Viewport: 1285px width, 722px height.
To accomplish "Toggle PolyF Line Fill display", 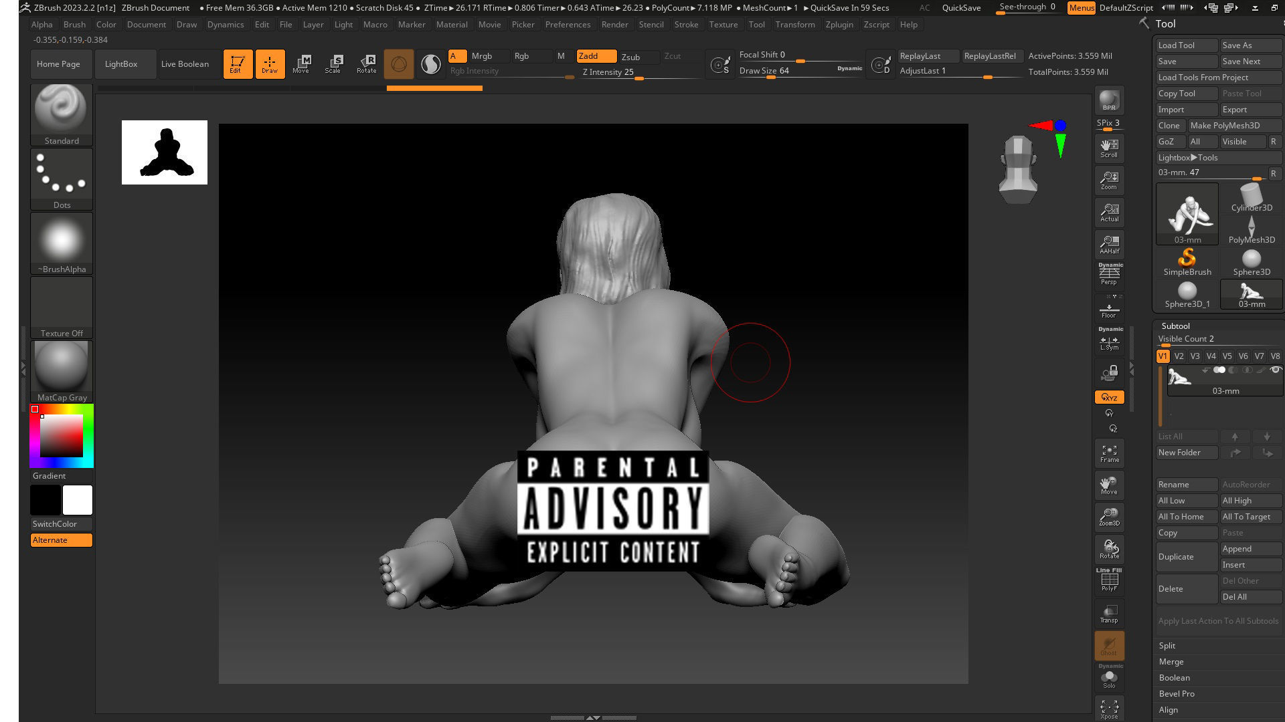I will (1109, 580).
